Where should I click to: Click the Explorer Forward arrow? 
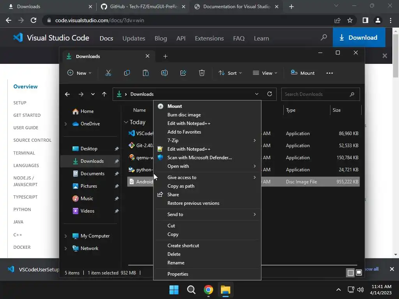(x=81, y=94)
